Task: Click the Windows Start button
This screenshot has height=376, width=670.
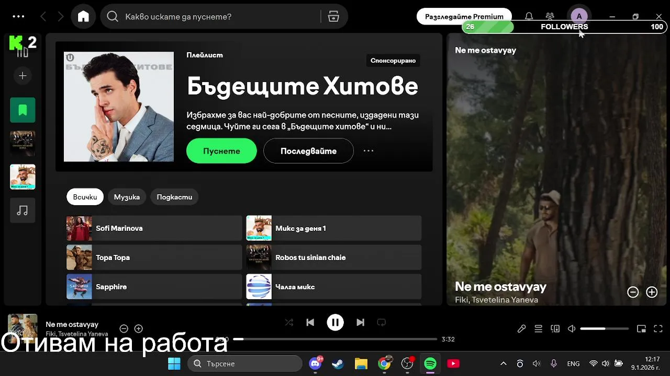Action: coord(174,363)
